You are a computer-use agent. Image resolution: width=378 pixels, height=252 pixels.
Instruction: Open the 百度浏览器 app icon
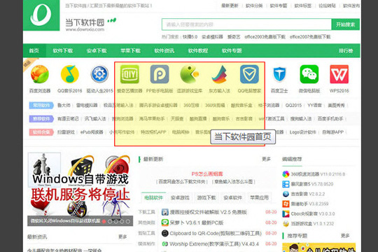tap(40, 74)
